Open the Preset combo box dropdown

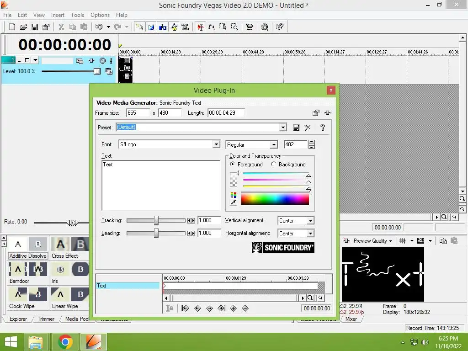(x=283, y=128)
